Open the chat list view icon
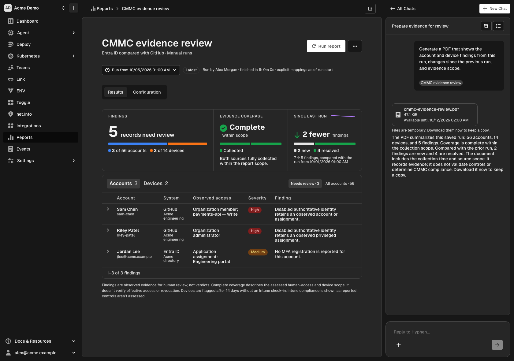The width and height of the screenshot is (514, 361). (498, 26)
